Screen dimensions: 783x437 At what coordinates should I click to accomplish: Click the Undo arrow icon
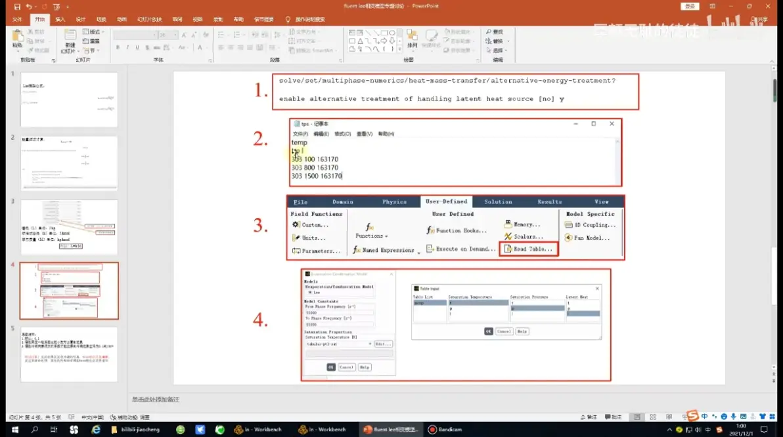click(29, 7)
